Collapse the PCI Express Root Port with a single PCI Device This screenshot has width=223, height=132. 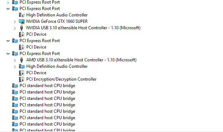[x=8, y=41]
